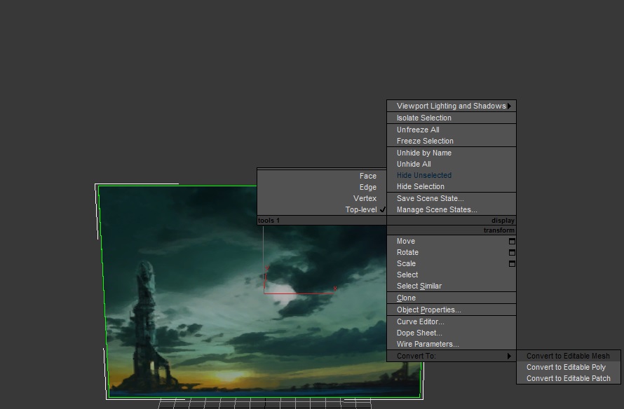Screen dimensions: 624x409
Task: Choose Convert to Editable Mesh
Action: (568, 356)
